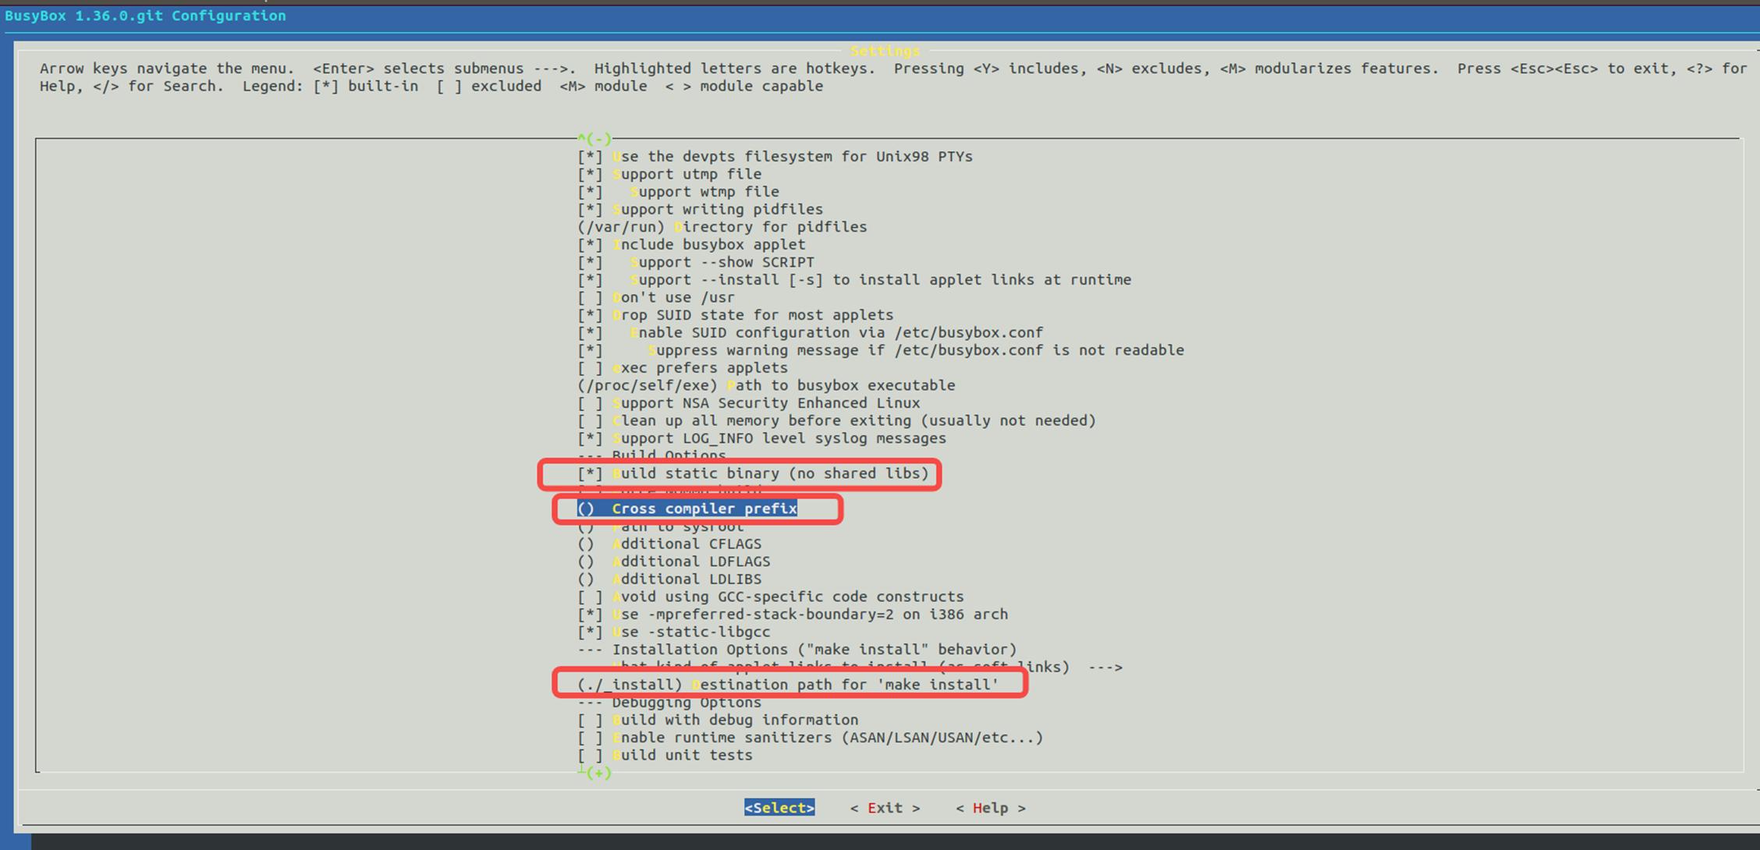Viewport: 1760px width, 850px height.
Task: Toggle Include busybox applet option
Action: pyautogui.click(x=691, y=244)
